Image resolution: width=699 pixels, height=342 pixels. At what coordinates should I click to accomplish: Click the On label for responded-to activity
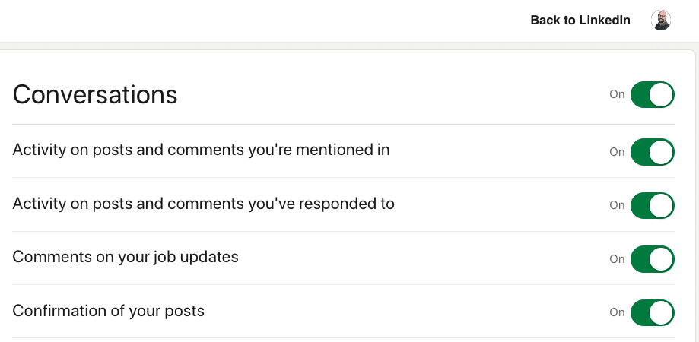click(x=617, y=205)
